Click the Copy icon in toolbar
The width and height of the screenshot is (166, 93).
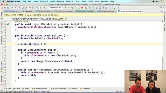click(23, 7)
